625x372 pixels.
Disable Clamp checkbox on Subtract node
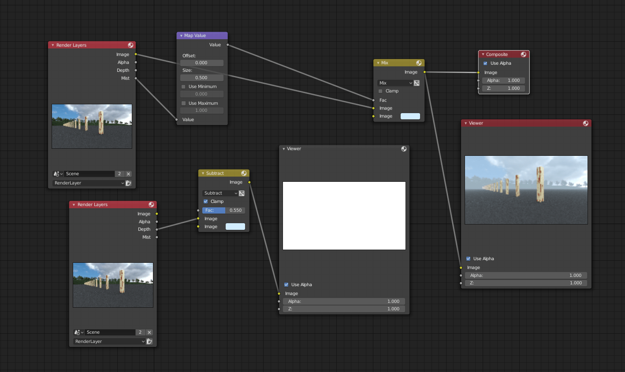[x=205, y=202]
